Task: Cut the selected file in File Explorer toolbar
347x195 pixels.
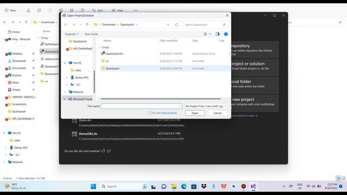Action: click(28, 10)
